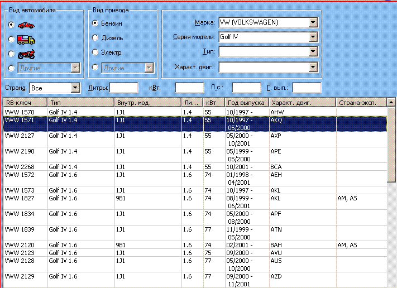Screen dimensions: 397x288
Task: Select the motorcycle vehicle type icon
Action: [26, 54]
